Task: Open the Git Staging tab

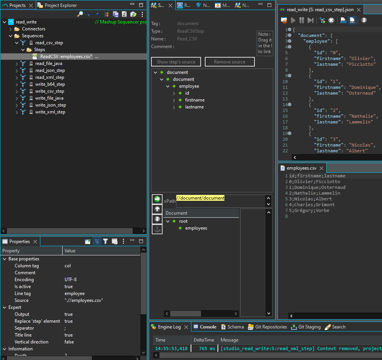Action: pyautogui.click(x=306, y=327)
